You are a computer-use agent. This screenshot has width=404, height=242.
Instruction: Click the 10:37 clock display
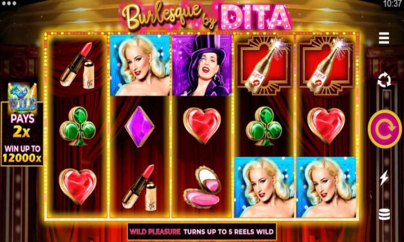pyautogui.click(x=393, y=4)
